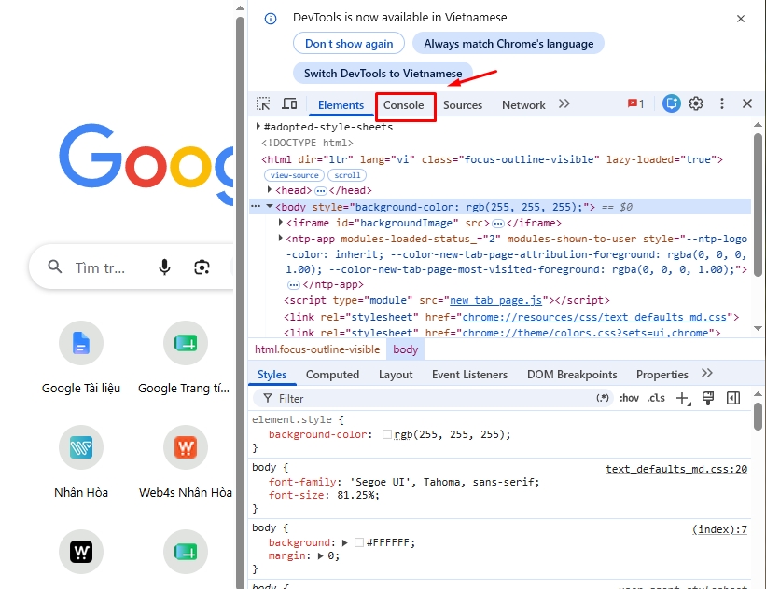Open DevTools settings gear
766x589 pixels.
(696, 103)
